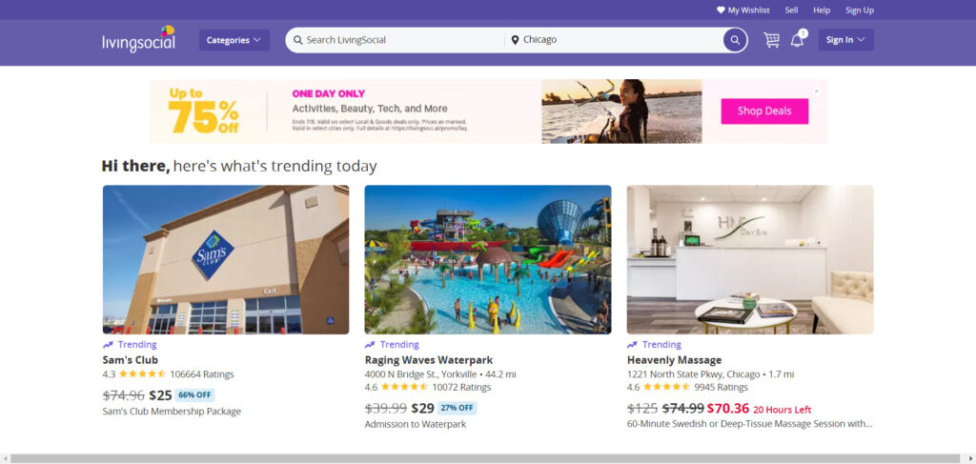Image resolution: width=976 pixels, height=464 pixels.
Task: Click the trending icon above Heavenly Massage
Action: [x=632, y=345]
